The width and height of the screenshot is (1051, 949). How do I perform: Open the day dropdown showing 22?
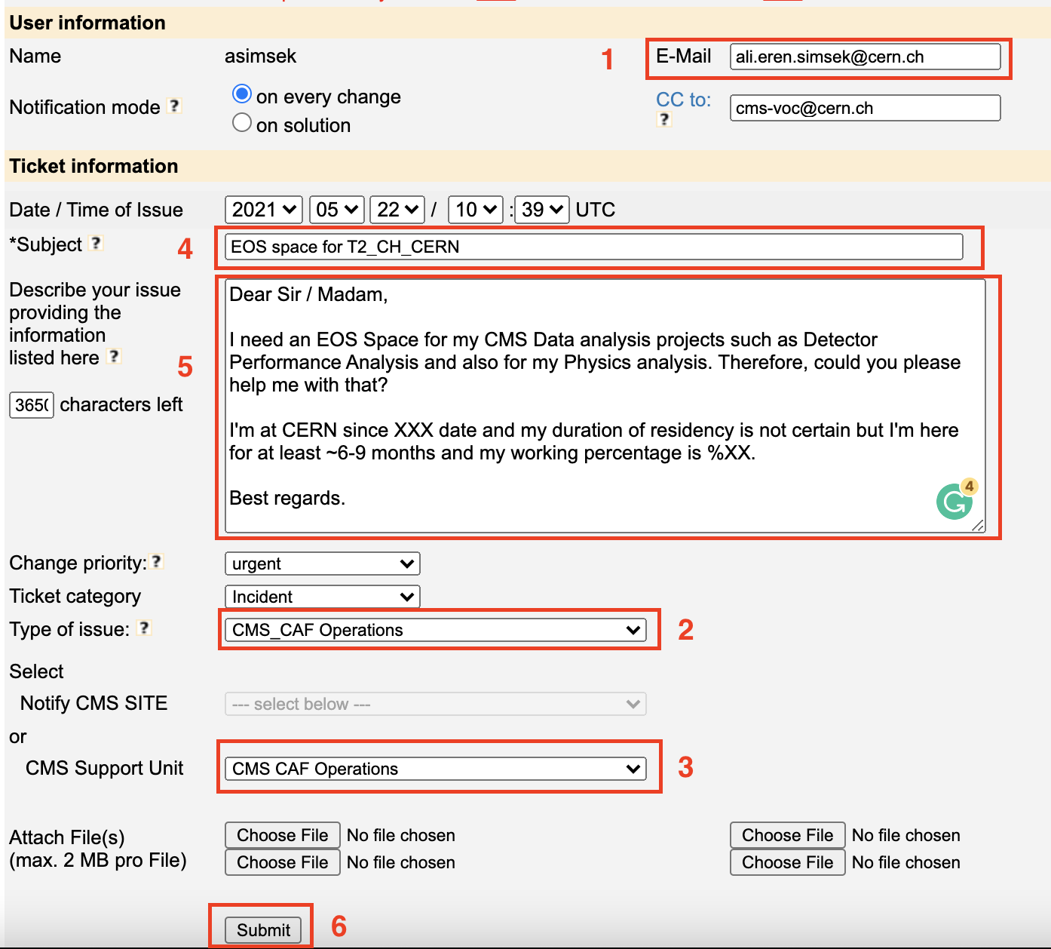[397, 210]
